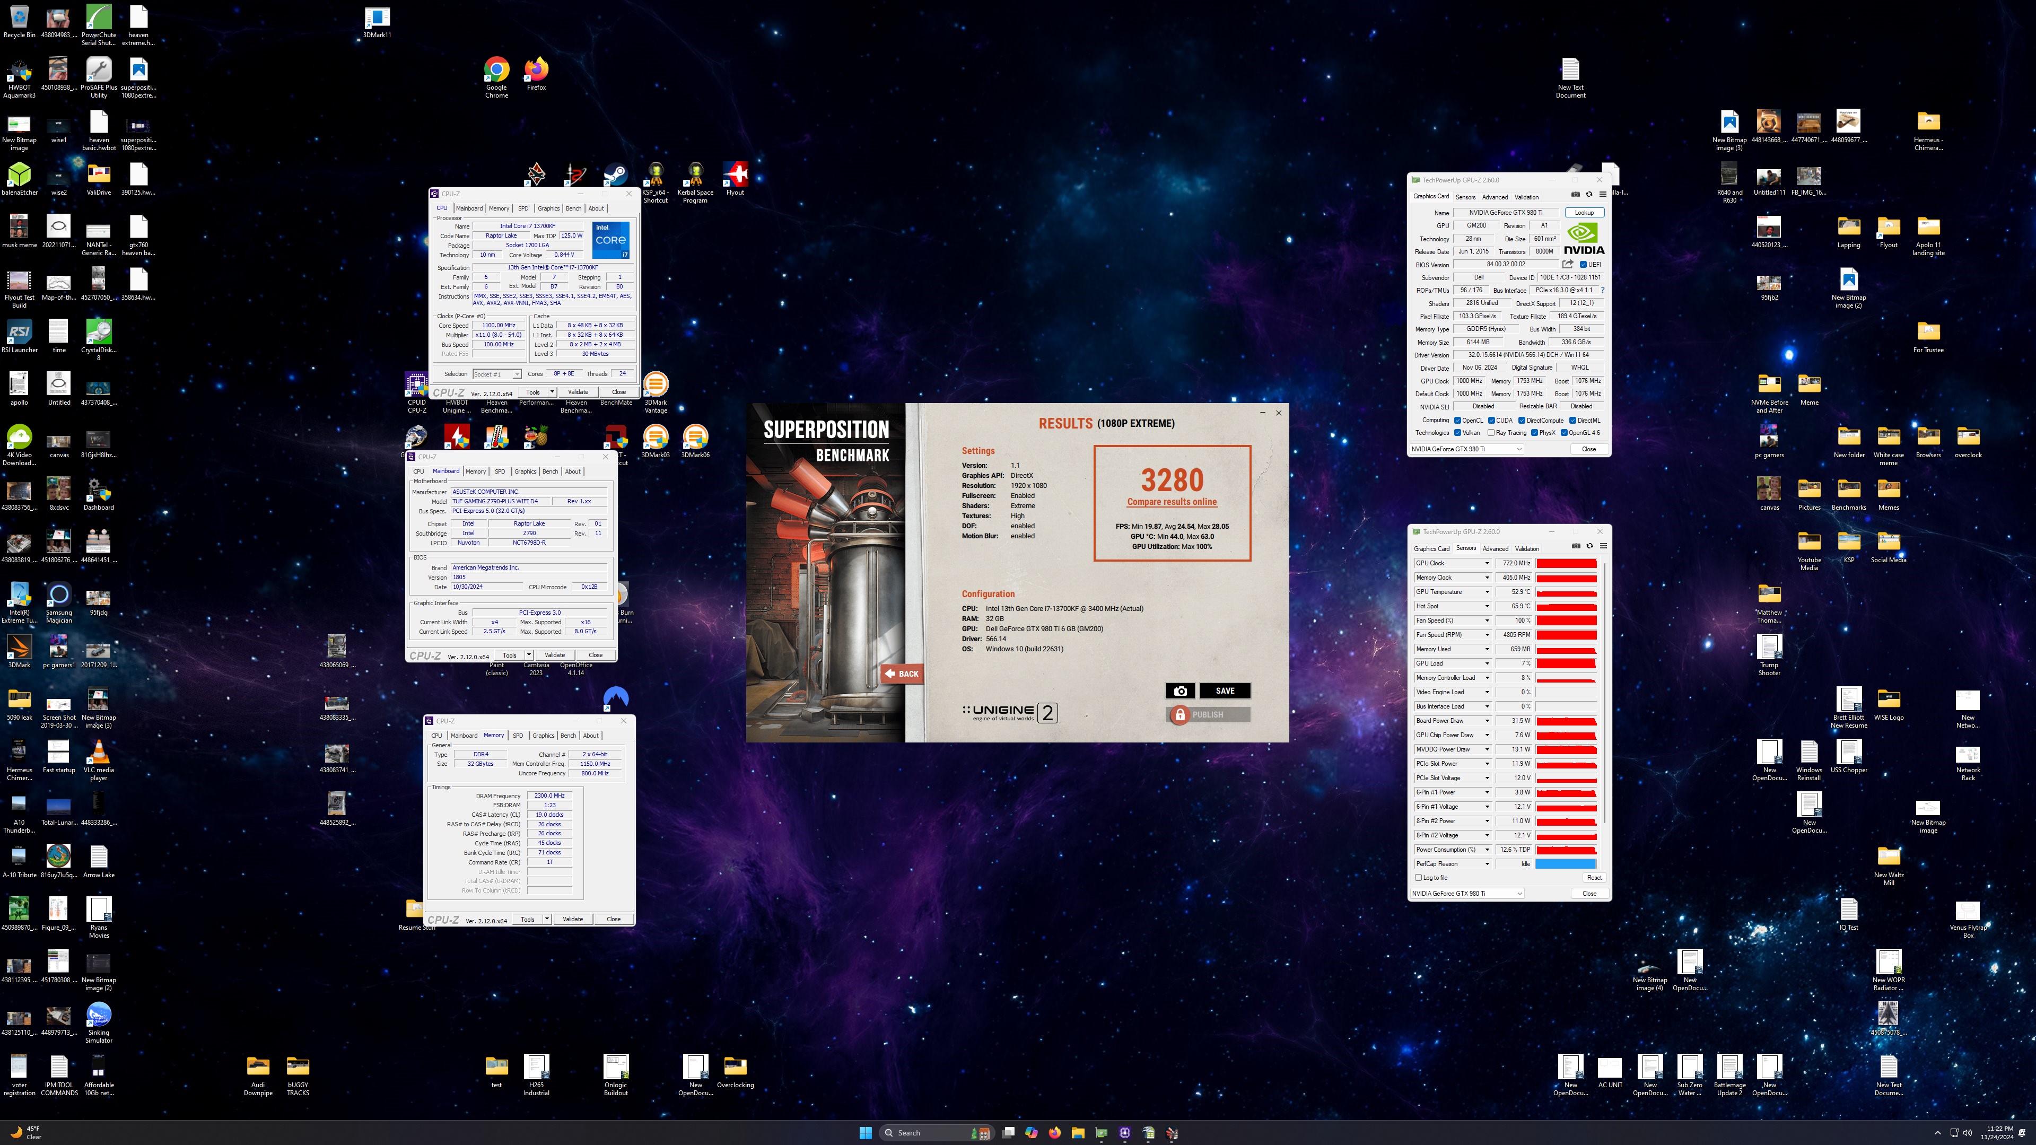This screenshot has height=1145, width=2036.
Task: Click the Reset button in GPU-Z Sensors
Action: (1594, 877)
